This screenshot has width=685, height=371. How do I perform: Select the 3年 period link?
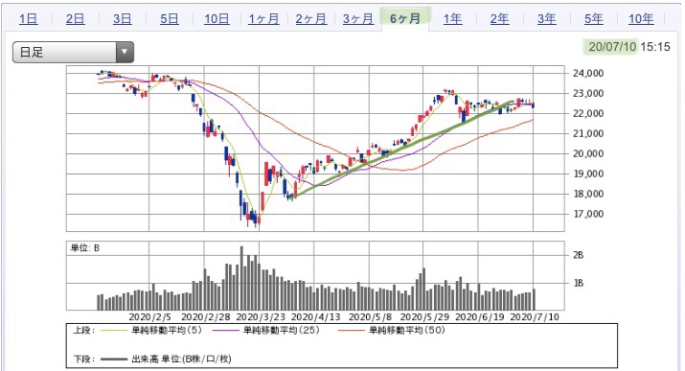(546, 19)
